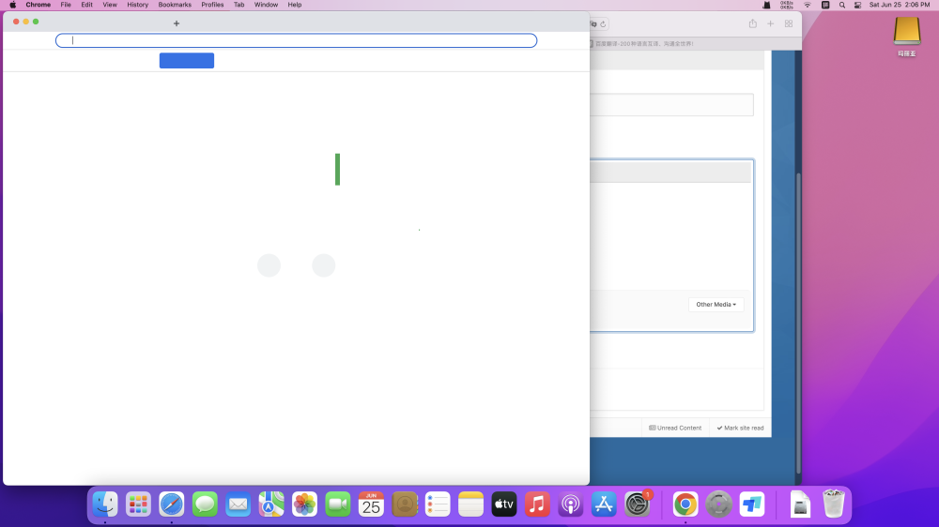
Task: Open the View menu
Action: point(110,5)
